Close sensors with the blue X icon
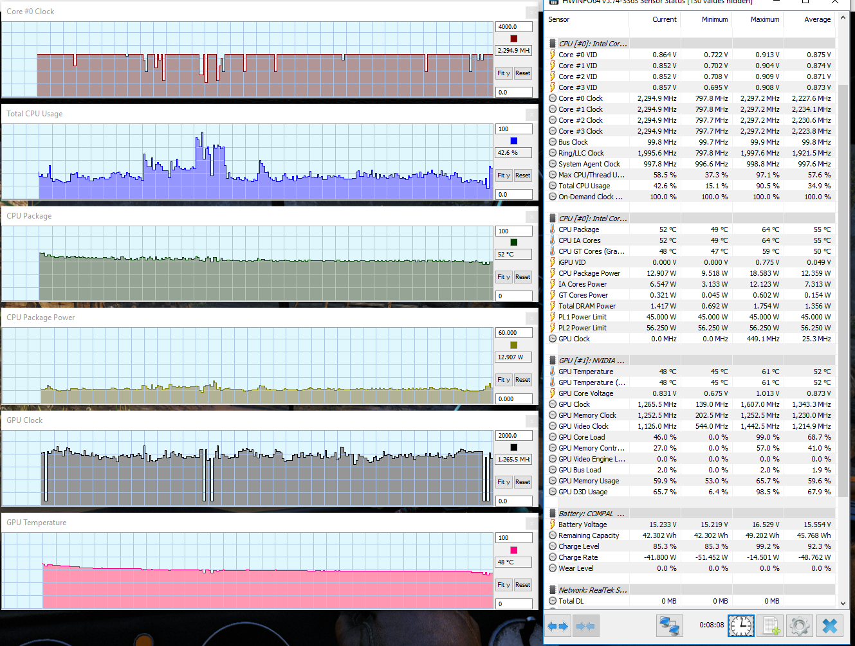The width and height of the screenshot is (855, 646). (830, 625)
